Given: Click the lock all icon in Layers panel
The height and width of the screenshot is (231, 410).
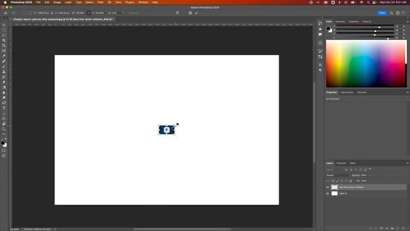Looking at the screenshot, I should tap(351, 181).
